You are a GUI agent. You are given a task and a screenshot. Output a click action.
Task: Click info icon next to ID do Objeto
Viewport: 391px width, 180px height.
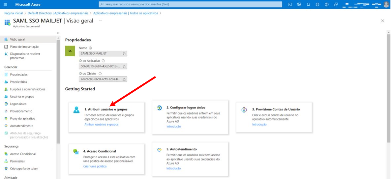click(100, 74)
